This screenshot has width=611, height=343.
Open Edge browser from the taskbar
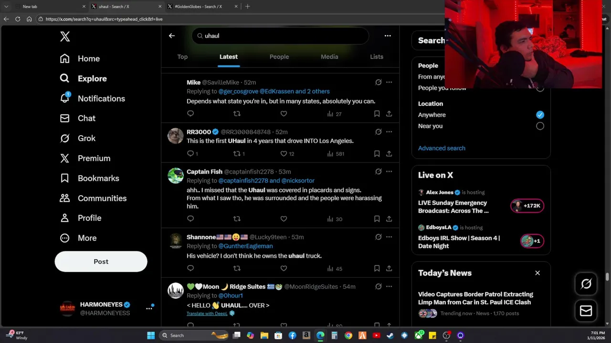pyautogui.click(x=320, y=335)
